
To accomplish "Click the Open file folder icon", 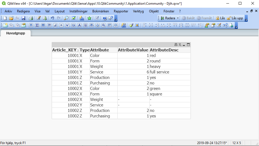I will click(x=11, y=18).
